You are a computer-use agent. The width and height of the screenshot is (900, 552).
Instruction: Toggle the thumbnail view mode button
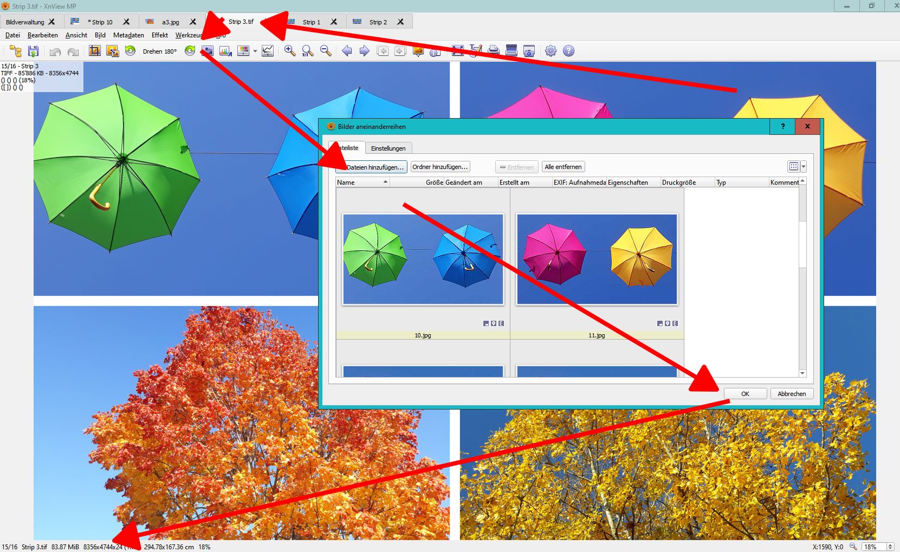pyautogui.click(x=794, y=167)
